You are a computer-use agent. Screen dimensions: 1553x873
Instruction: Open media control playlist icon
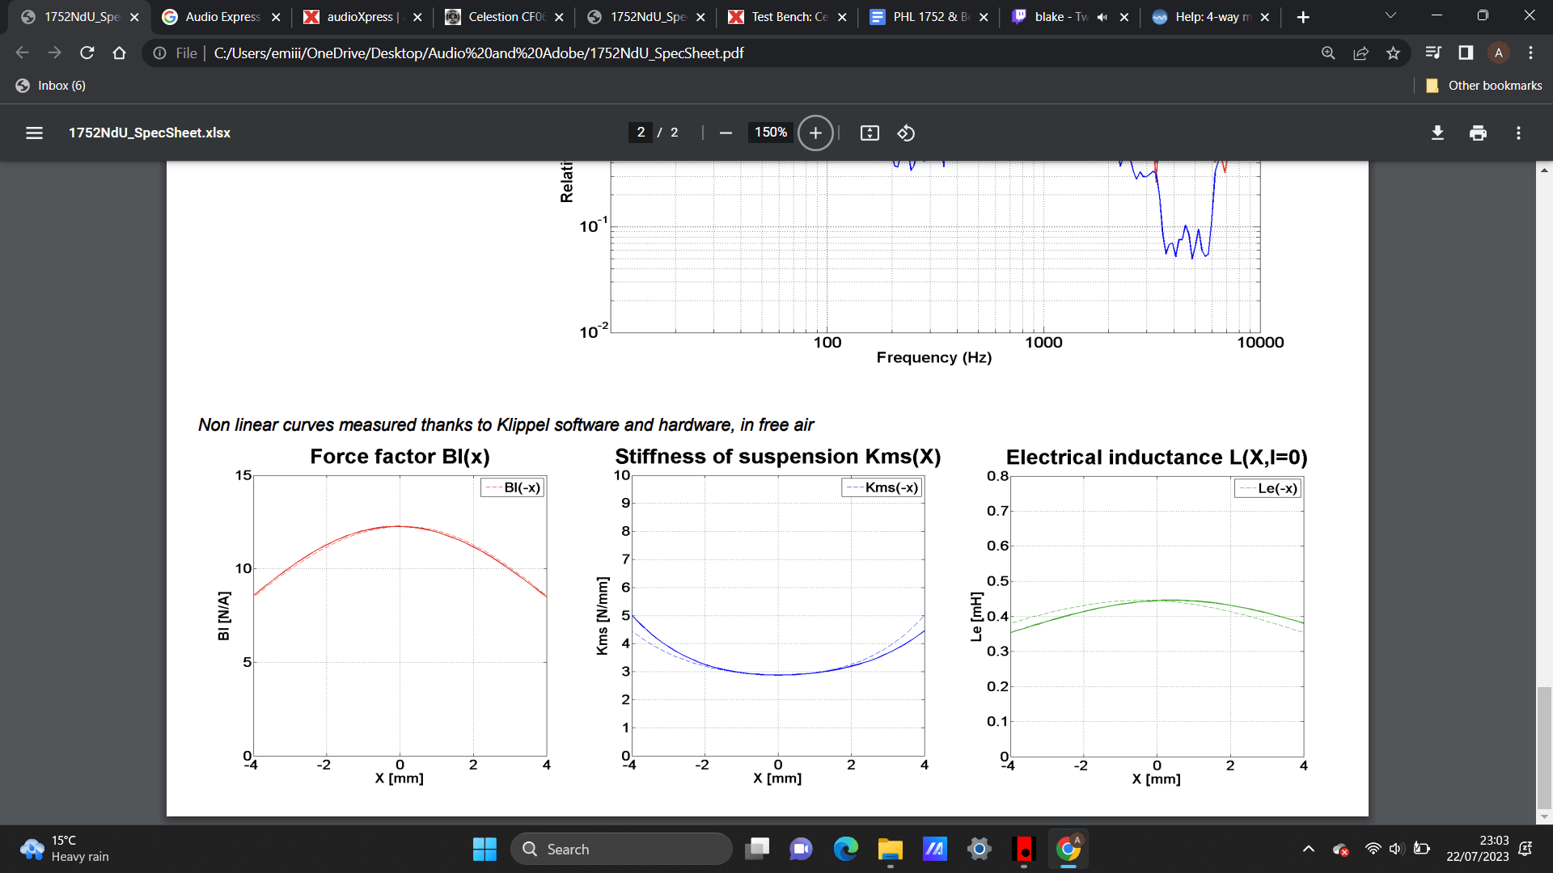point(1433,53)
